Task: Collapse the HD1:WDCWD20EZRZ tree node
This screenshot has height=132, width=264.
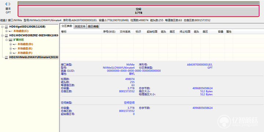Action: pos(2,35)
